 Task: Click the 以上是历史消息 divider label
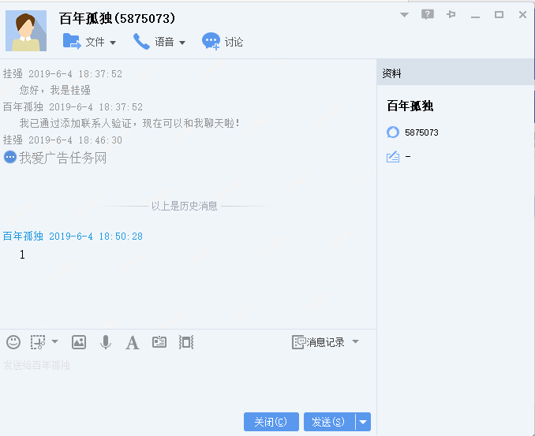coord(184,206)
